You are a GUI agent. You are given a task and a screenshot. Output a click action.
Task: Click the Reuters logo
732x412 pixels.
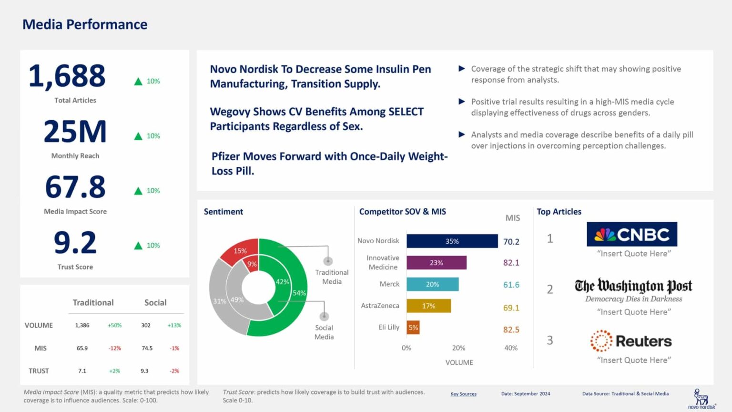(630, 341)
